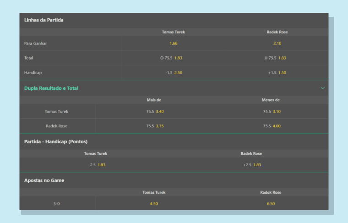348x223 pixels.
Task: Click the Handicap row label in Linhas da Partida
Action: 33,72
